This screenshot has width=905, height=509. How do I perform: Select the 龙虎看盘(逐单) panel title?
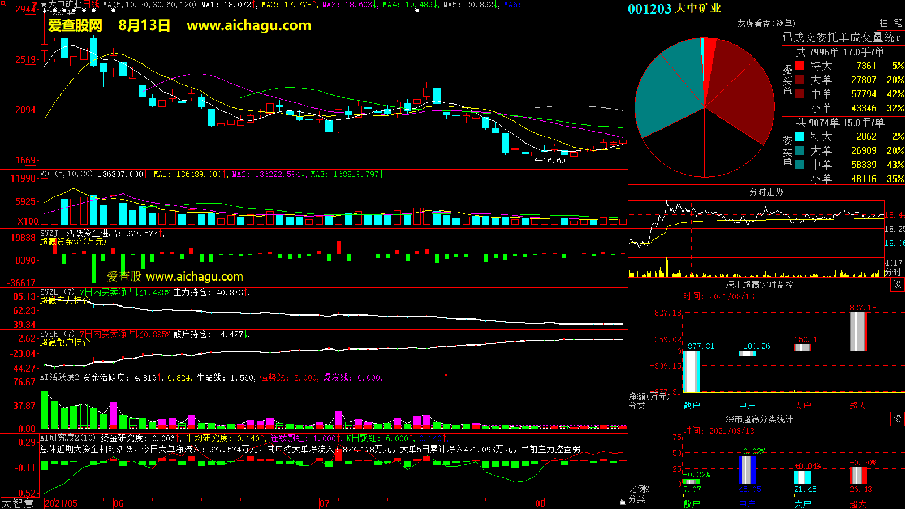(766, 23)
